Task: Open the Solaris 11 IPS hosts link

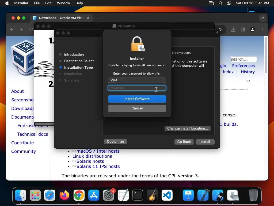Action: click(98, 166)
